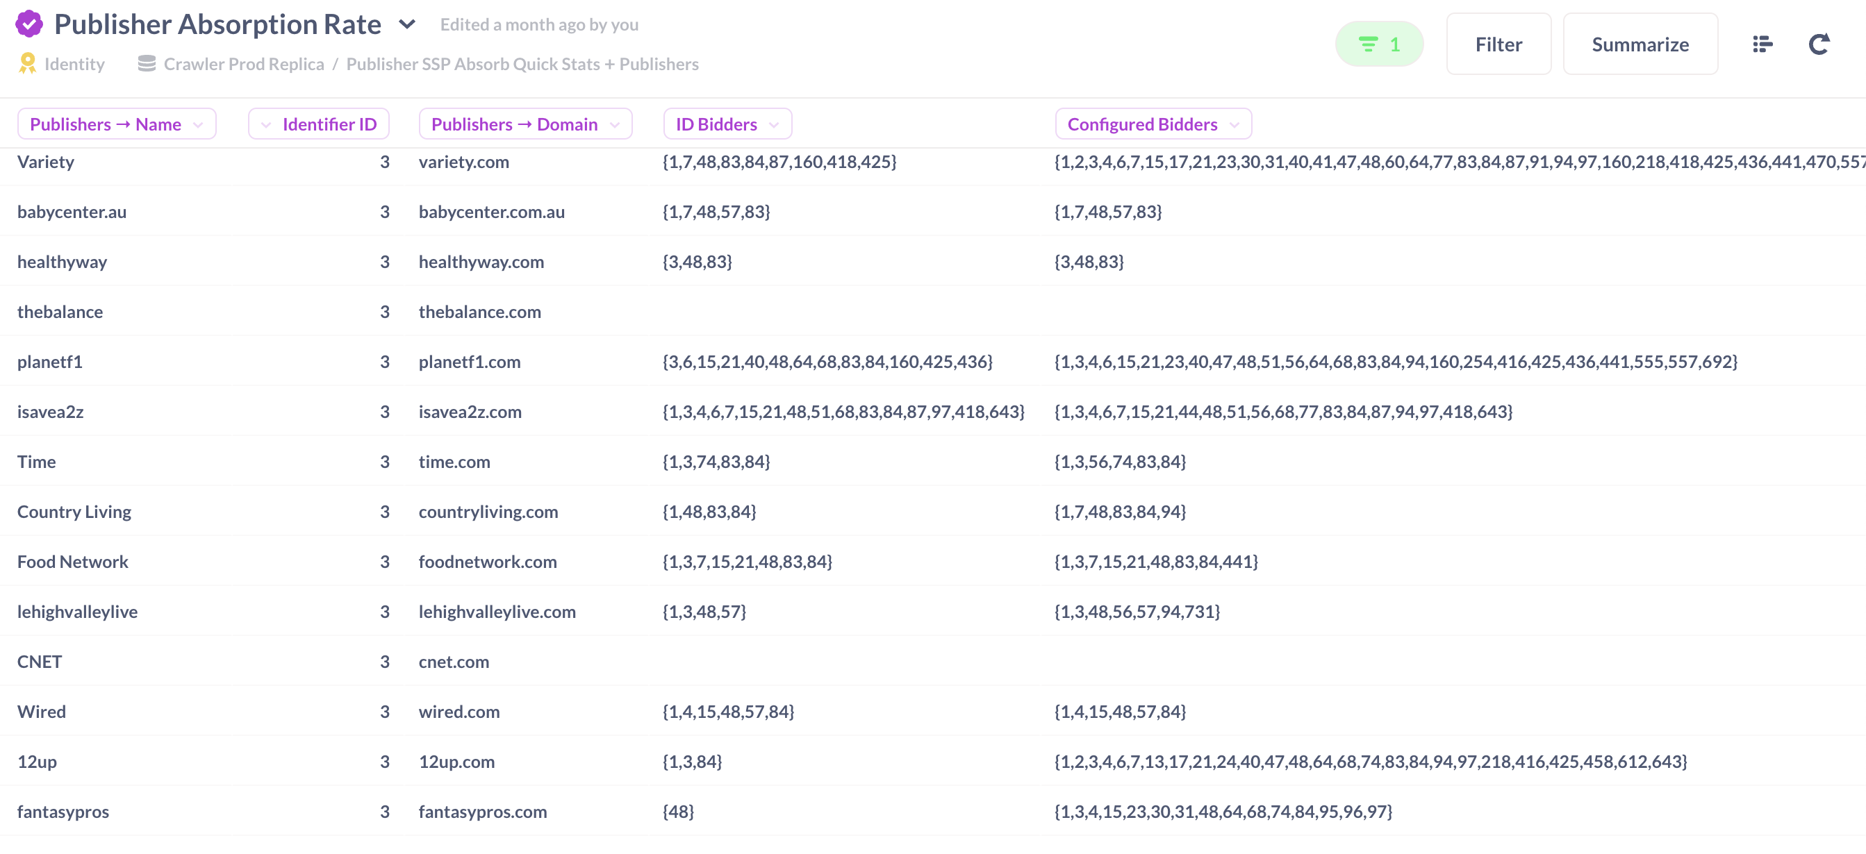Open Publishers → Name column header menu
1866x854 pixels.
point(116,124)
